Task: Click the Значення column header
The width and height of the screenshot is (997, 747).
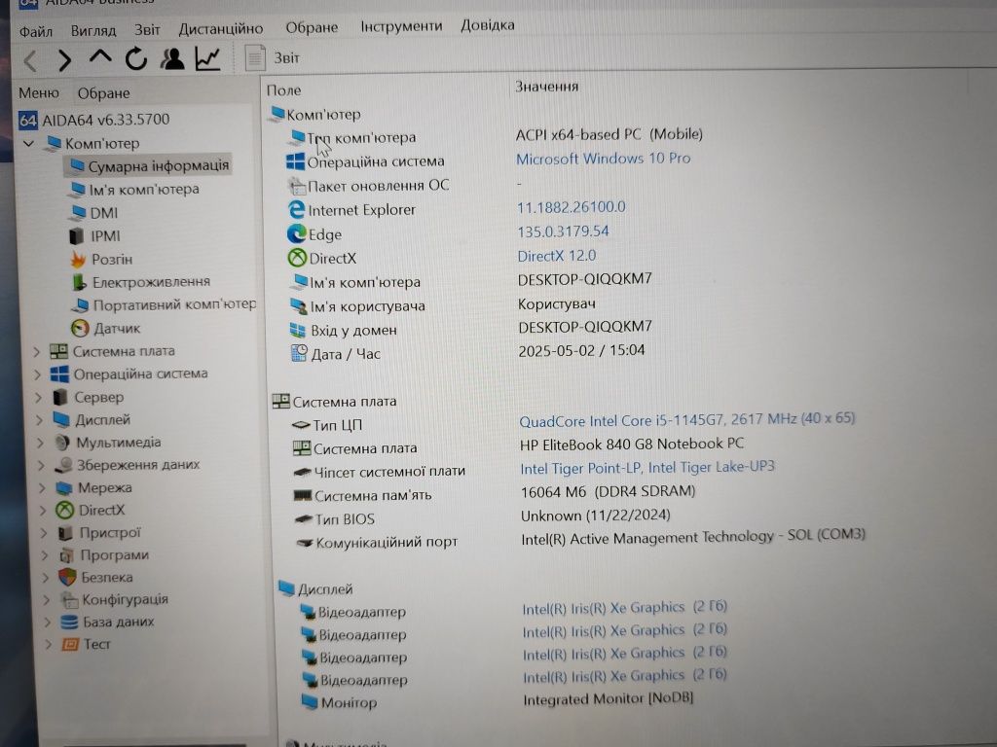Action: pyautogui.click(x=546, y=87)
